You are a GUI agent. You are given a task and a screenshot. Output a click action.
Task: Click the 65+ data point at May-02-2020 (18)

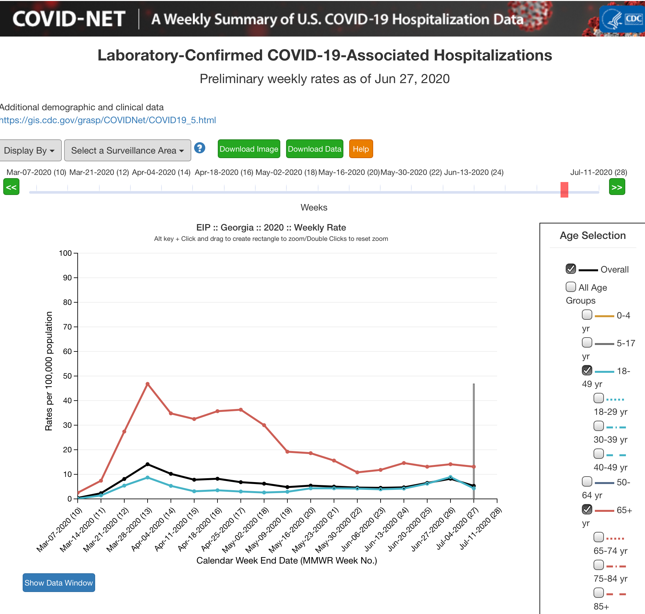click(x=264, y=425)
